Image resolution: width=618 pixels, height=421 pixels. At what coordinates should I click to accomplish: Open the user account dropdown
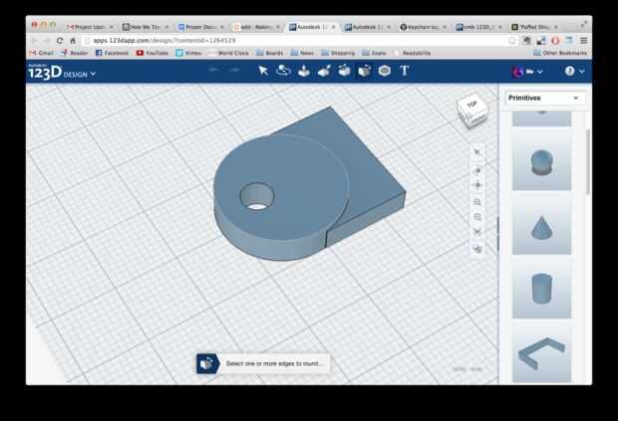coord(527,72)
